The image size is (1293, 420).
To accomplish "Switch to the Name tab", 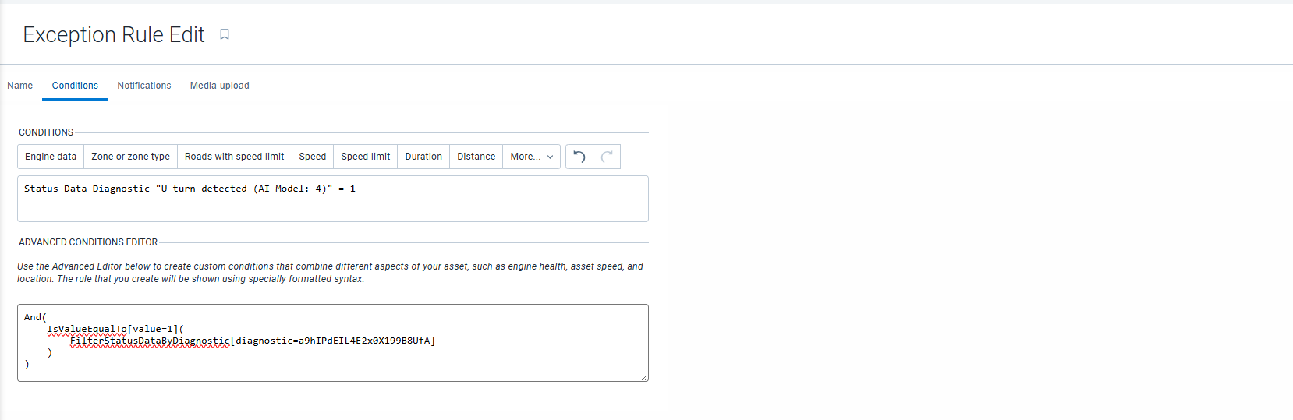I will (20, 86).
